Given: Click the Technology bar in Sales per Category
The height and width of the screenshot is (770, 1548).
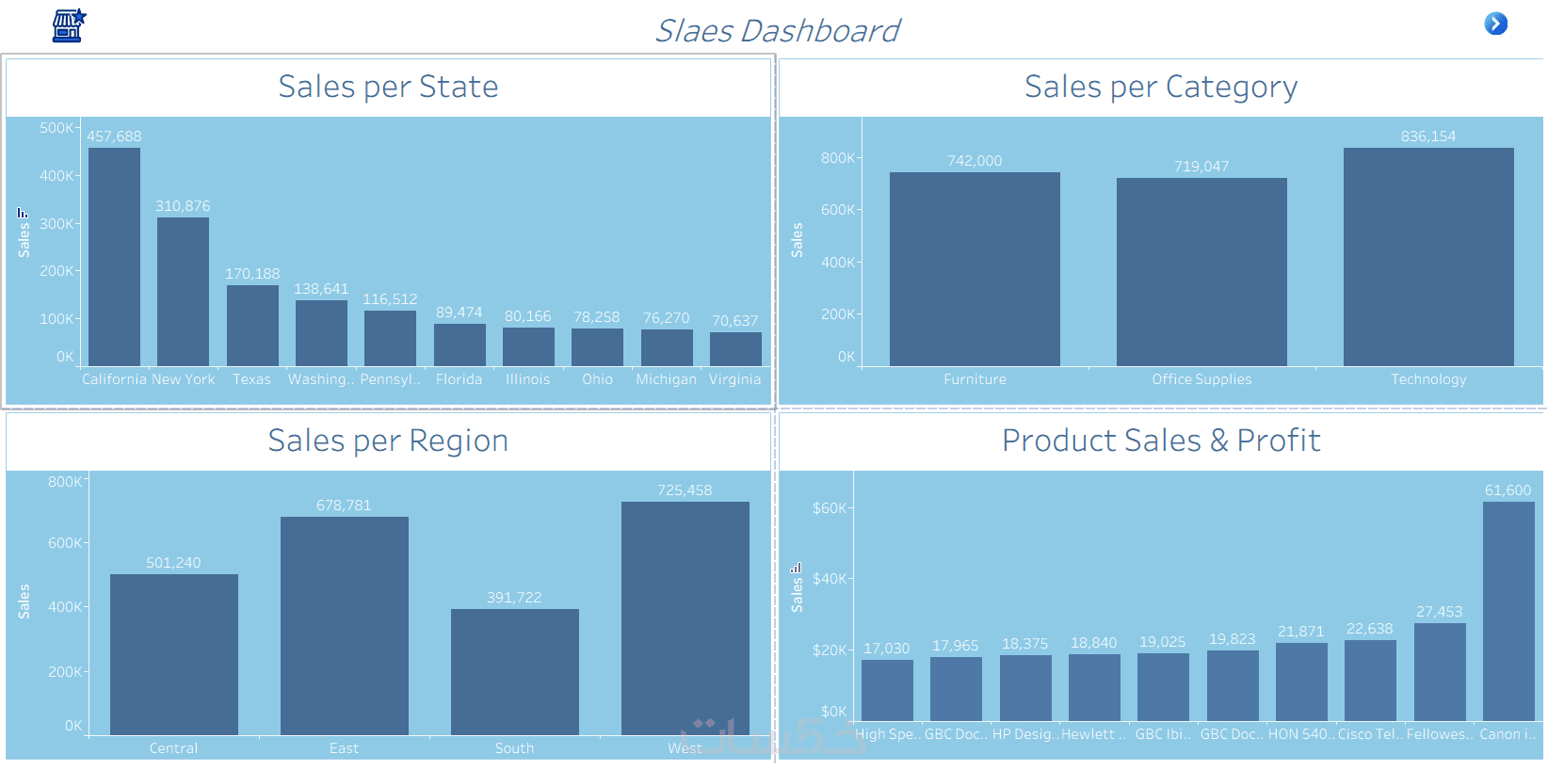Looking at the screenshot, I should (x=1427, y=256).
